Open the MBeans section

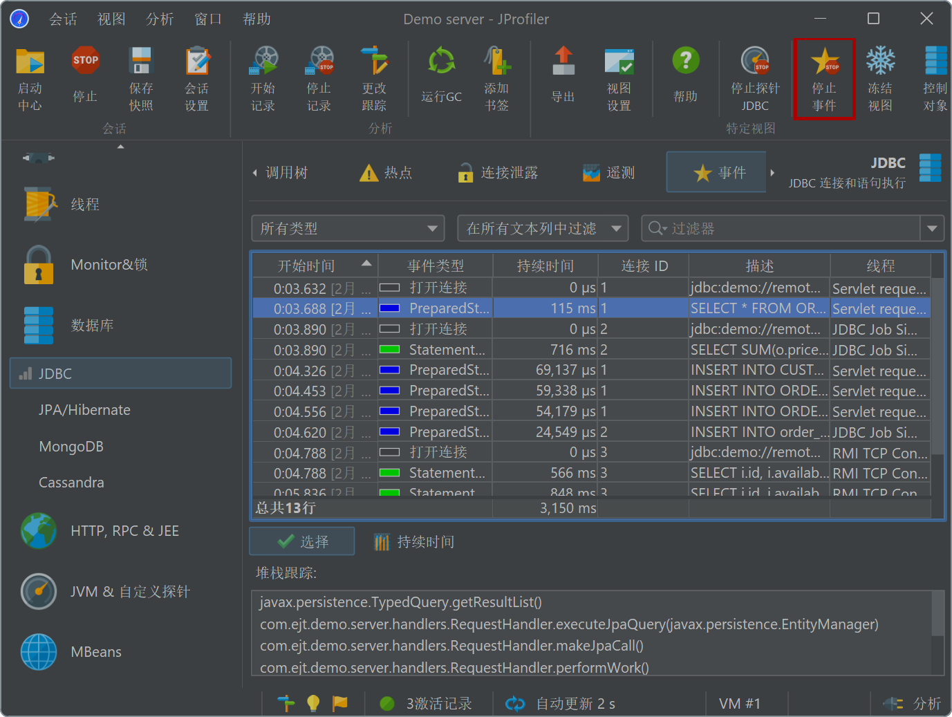point(71,652)
